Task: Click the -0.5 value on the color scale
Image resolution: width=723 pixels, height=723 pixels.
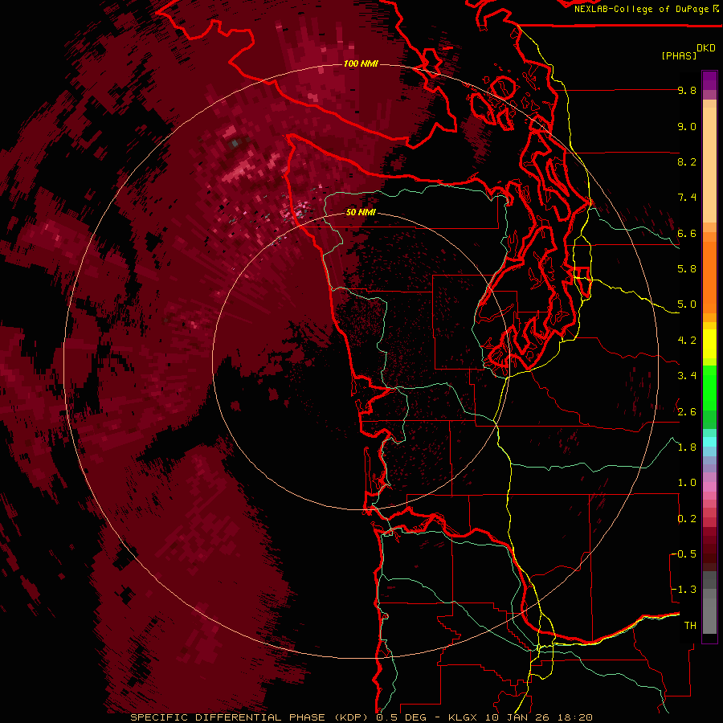Action: point(684,554)
